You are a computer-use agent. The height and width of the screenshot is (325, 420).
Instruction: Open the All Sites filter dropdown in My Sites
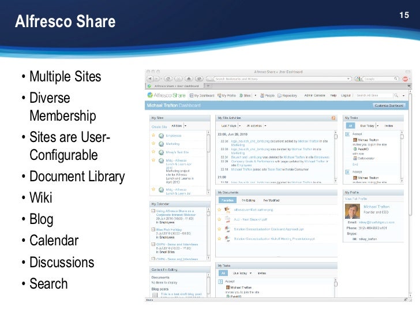click(x=185, y=126)
